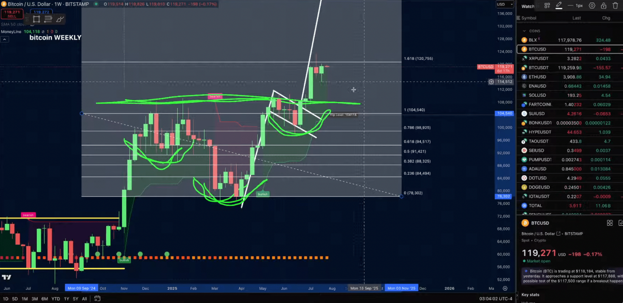Click the Mon 03 Nov '25 date marker
The height and width of the screenshot is (303, 623).
(x=401, y=288)
